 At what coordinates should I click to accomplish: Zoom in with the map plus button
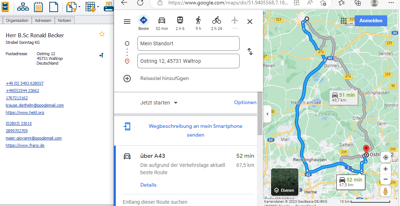tap(385, 169)
